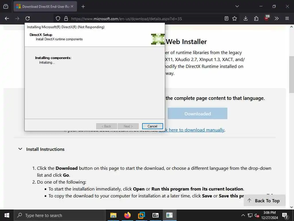Viewport: 294px width, 221px height.
Task: Open the notification center icon
Action: [285, 215]
